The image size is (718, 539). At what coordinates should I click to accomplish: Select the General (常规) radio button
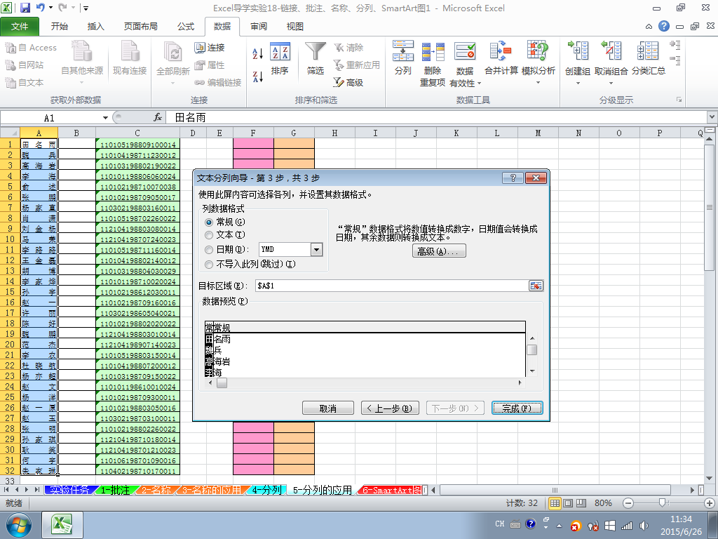click(x=209, y=222)
